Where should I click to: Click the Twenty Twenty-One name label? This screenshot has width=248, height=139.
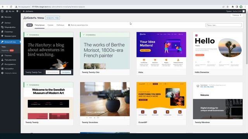pos(91,72)
